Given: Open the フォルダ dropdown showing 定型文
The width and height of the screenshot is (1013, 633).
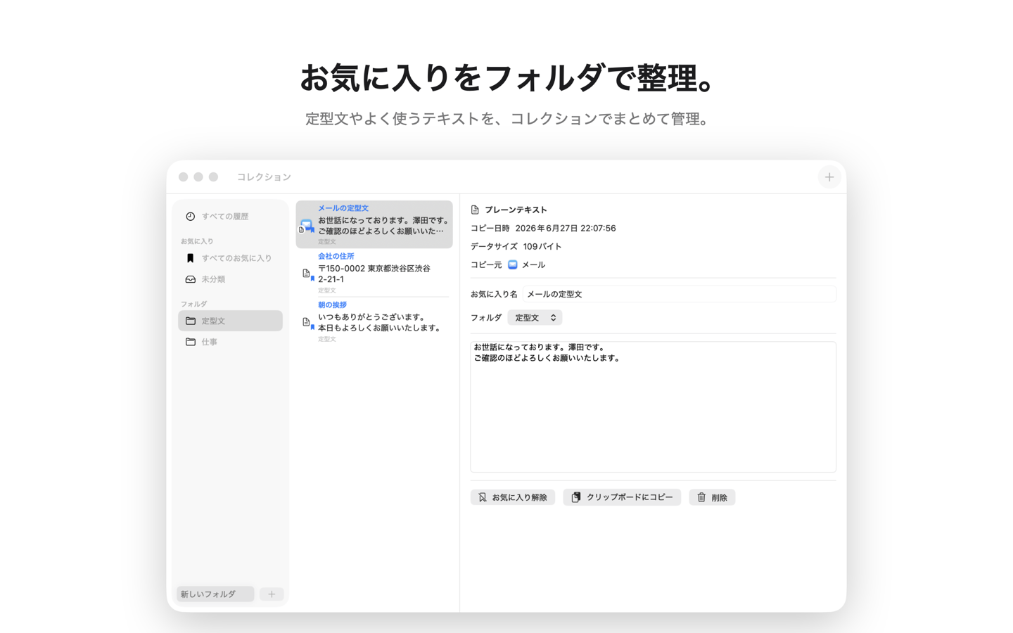Looking at the screenshot, I should click(535, 318).
